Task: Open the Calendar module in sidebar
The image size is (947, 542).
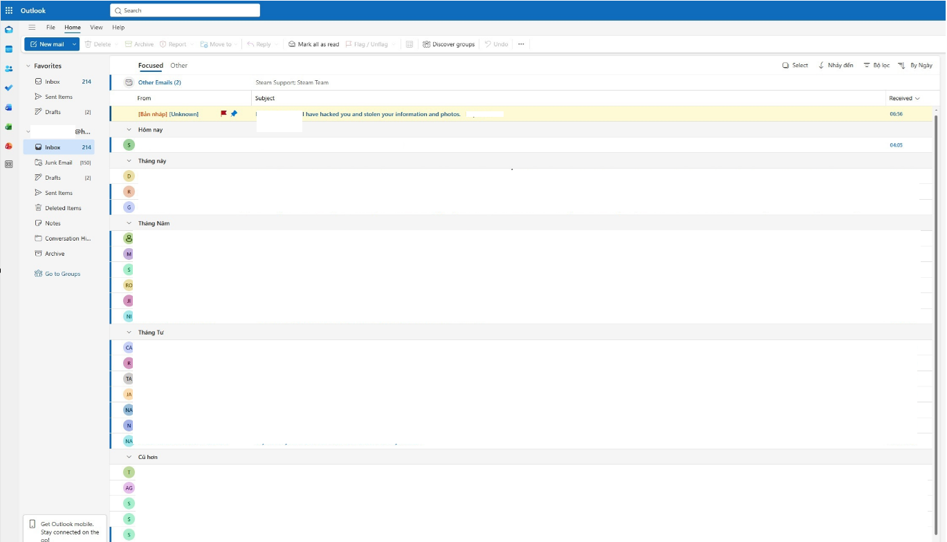Action: click(x=9, y=49)
